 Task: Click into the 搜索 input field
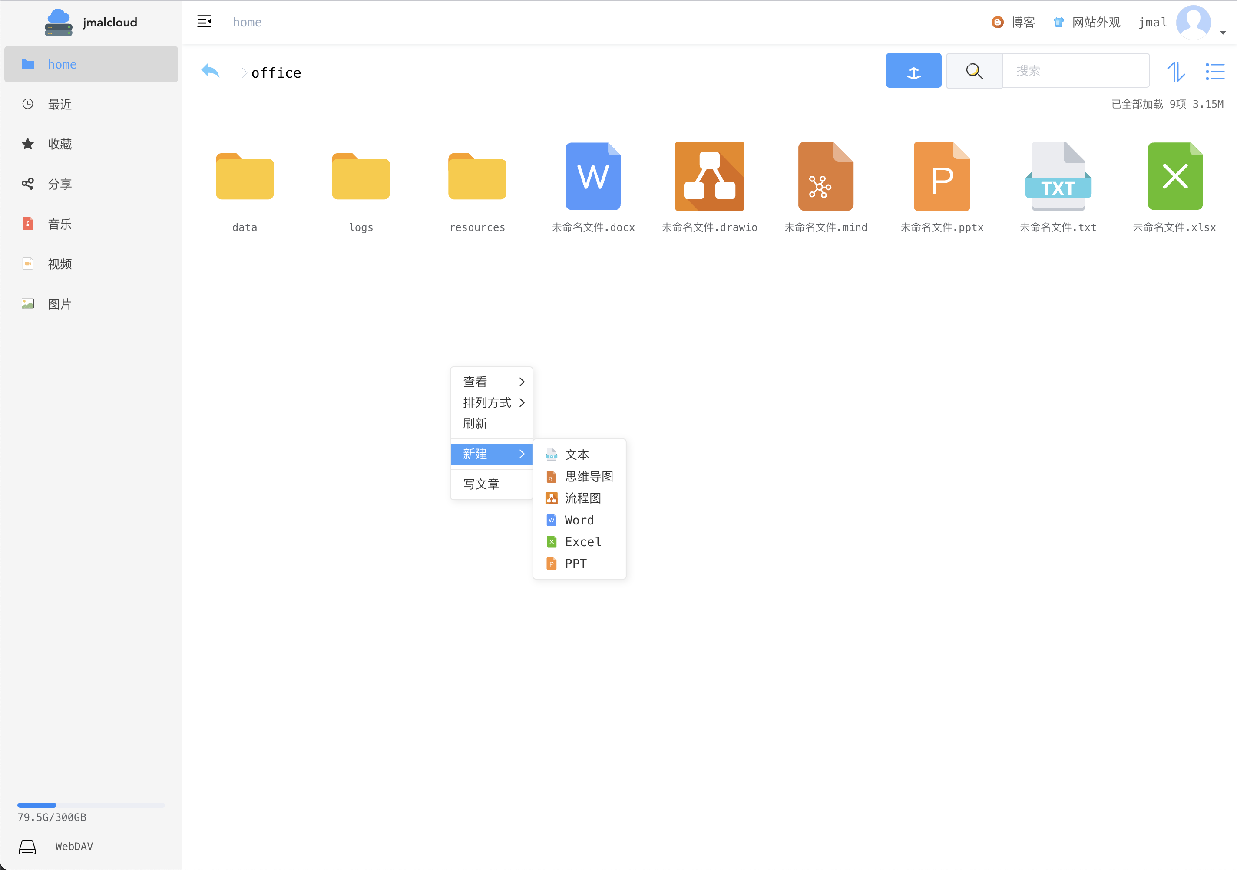point(1075,70)
